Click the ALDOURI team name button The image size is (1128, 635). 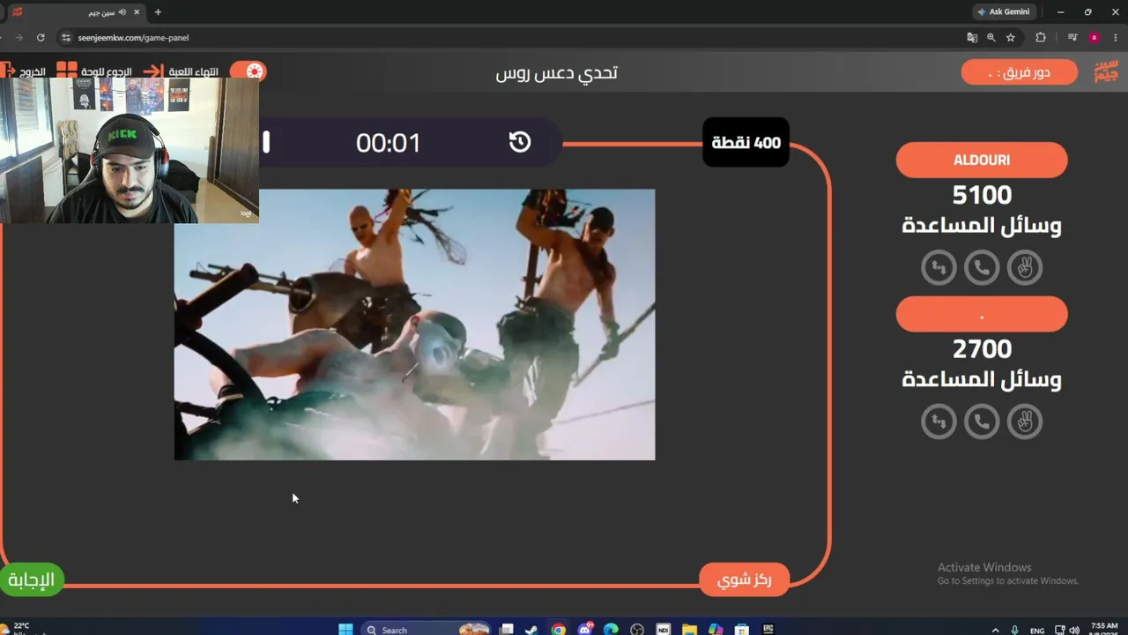[982, 161]
